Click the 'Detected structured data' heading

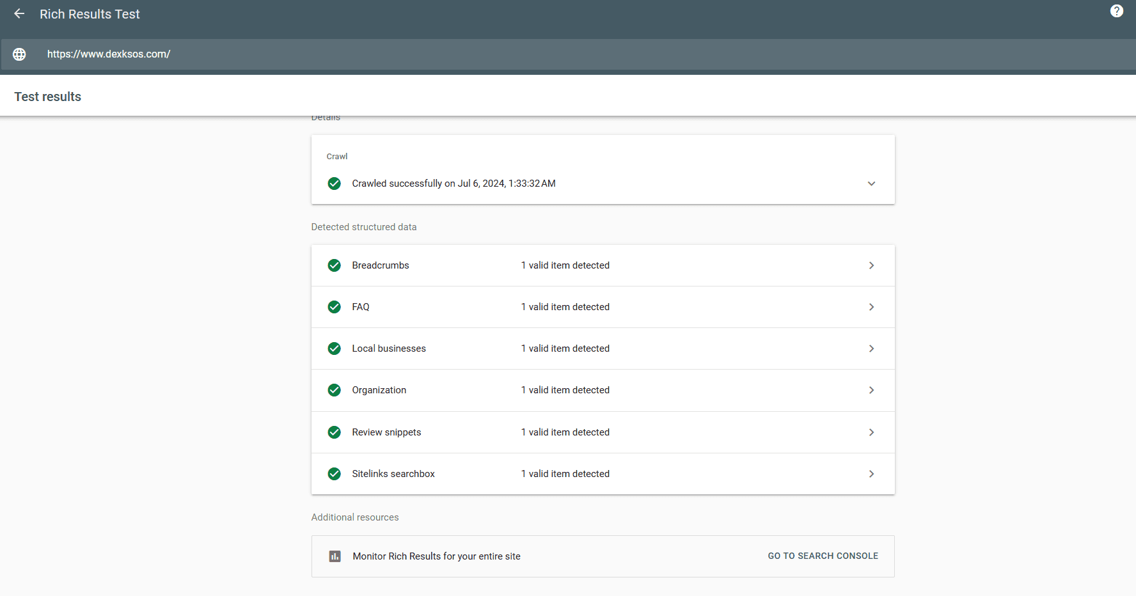pyautogui.click(x=364, y=227)
